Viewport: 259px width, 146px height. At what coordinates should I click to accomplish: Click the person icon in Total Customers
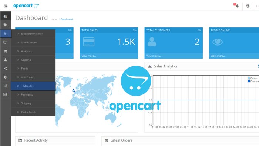pos(152,42)
